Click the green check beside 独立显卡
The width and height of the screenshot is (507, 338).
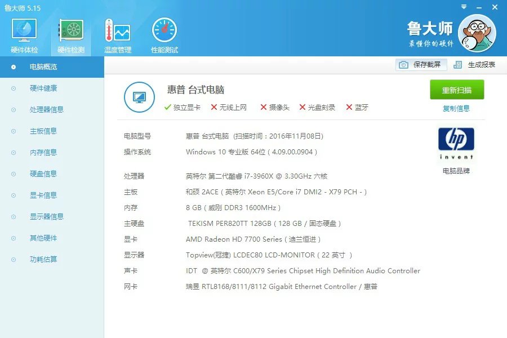tap(167, 107)
